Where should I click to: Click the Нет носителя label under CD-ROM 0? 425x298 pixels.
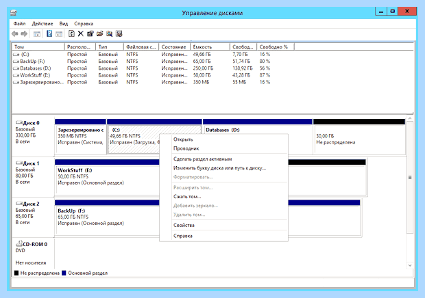31,262
